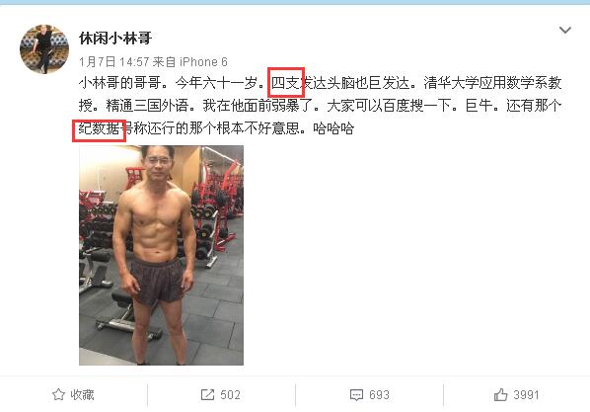590x412 pixels.
Task: Open the 休闲小林哥 profile name
Action: (115, 39)
